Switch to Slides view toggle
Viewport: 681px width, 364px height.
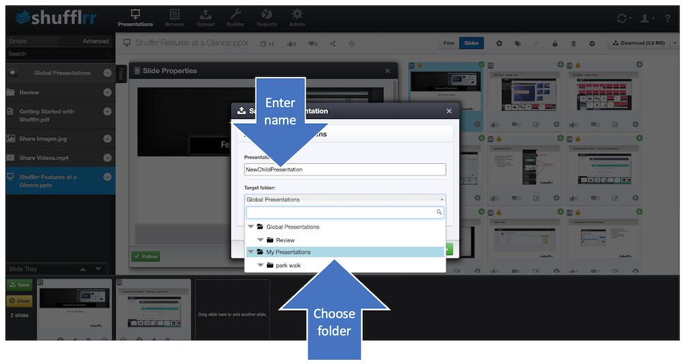(x=471, y=43)
